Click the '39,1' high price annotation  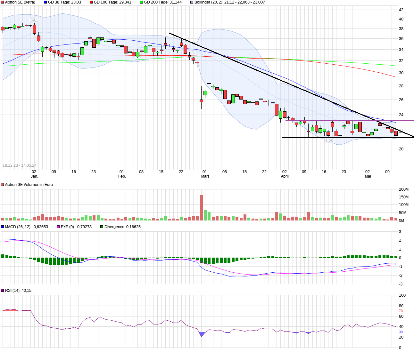tap(34, 20)
